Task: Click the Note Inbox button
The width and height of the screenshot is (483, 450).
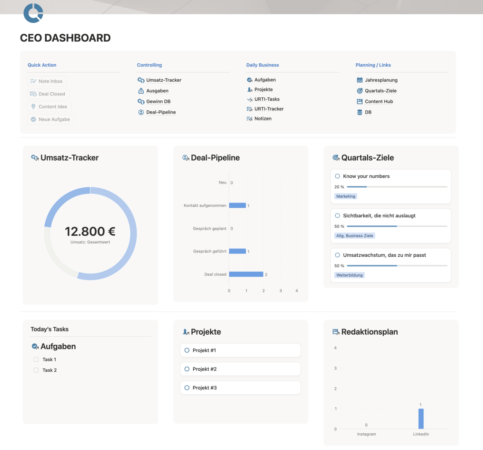Action: pos(47,81)
